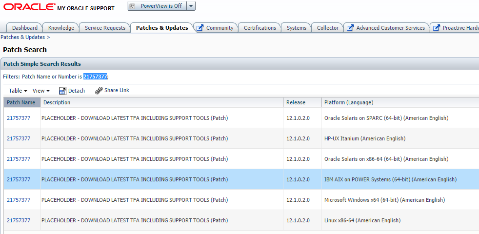Click the PowerView icon on the toggle button
This screenshot has width=479, height=234.
click(133, 6)
